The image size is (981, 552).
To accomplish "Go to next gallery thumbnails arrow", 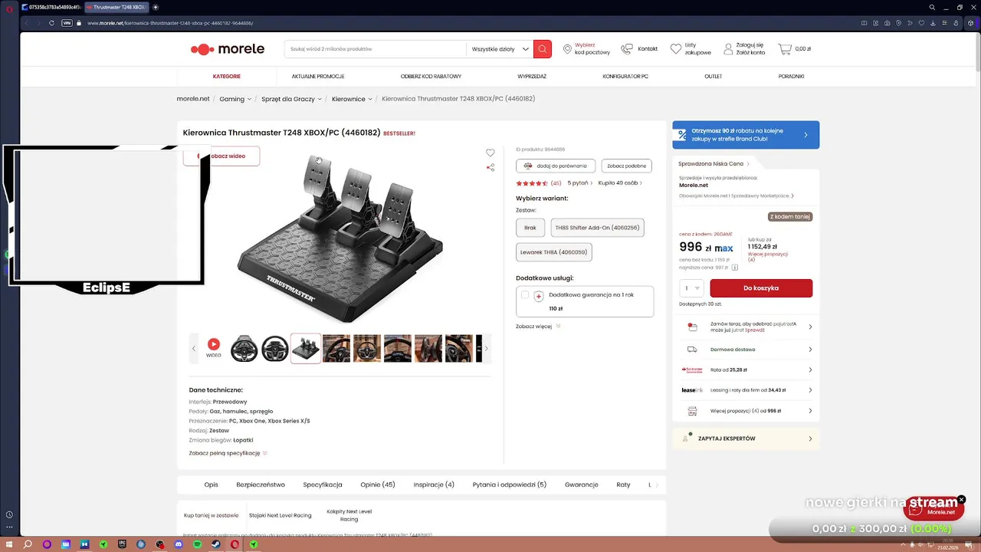I will (486, 348).
